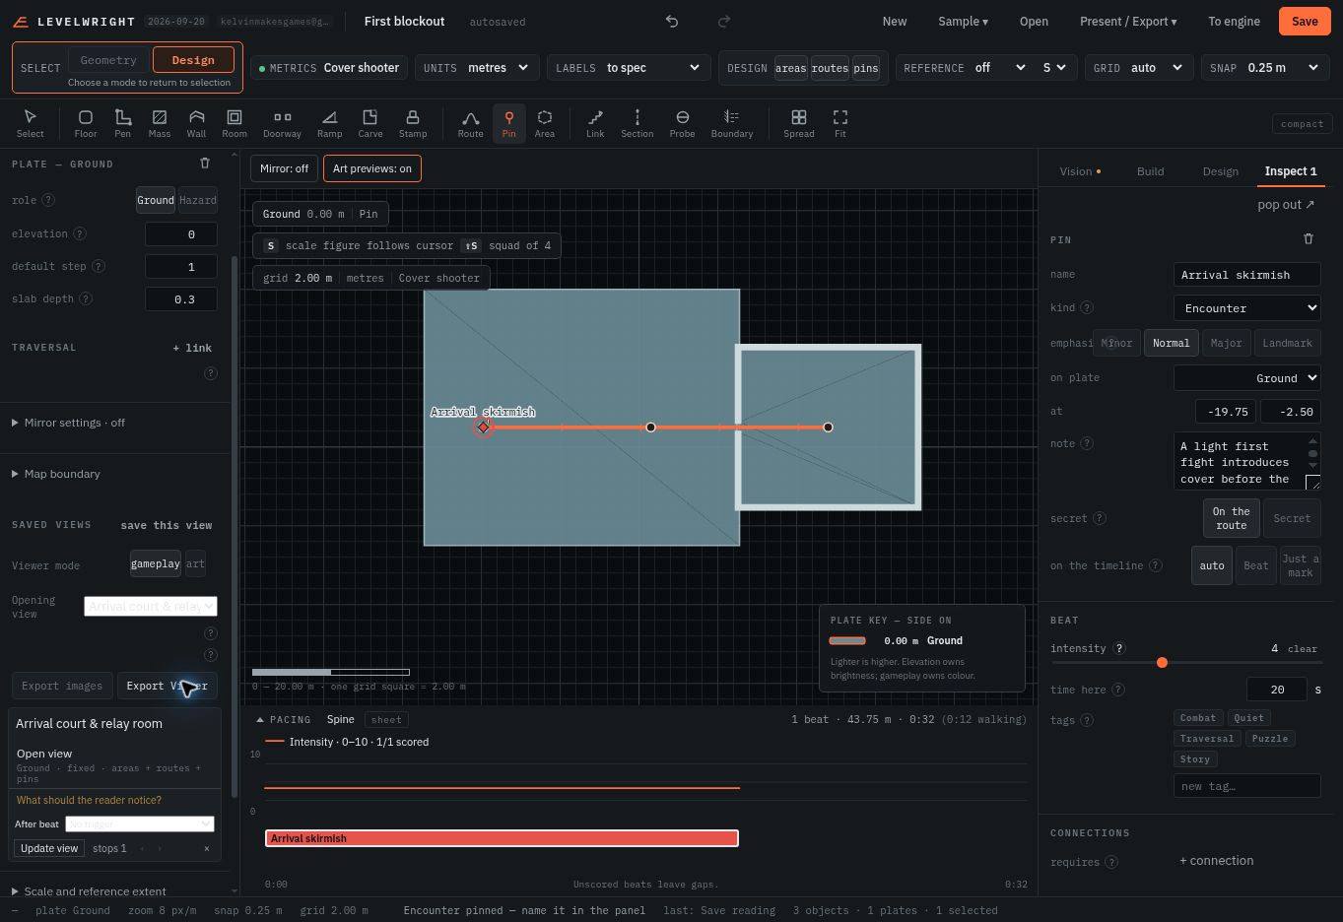Pick the Link tool
The image size is (1343, 922).
pos(595,123)
